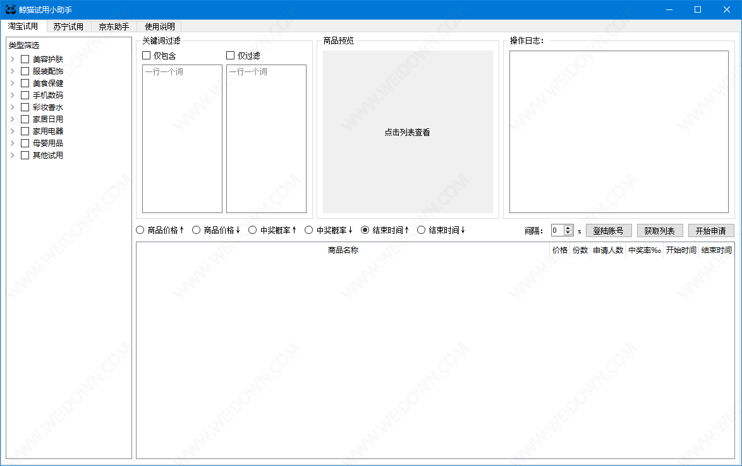Maximize the 鲸猫试用小助手 window

tap(698, 9)
